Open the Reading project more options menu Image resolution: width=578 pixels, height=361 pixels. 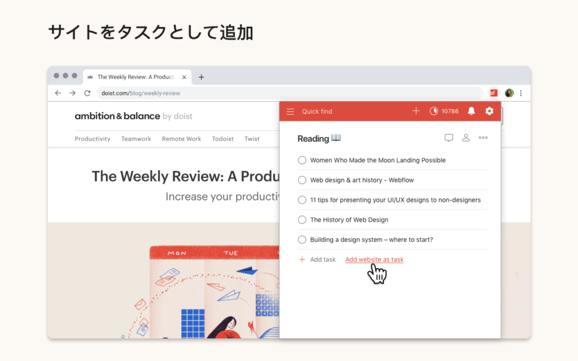coord(483,138)
